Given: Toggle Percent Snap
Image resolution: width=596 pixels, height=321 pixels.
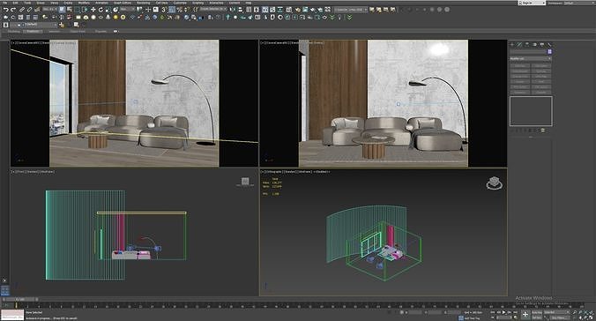Looking at the screenshot, I should [x=179, y=10].
